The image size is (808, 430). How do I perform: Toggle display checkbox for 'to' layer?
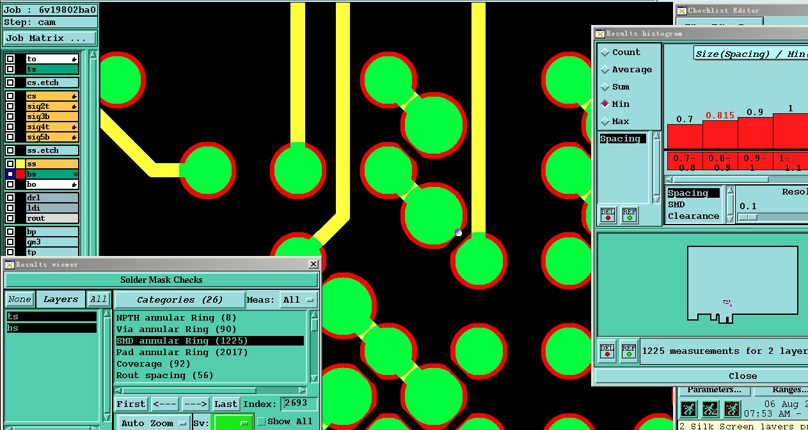(x=10, y=59)
